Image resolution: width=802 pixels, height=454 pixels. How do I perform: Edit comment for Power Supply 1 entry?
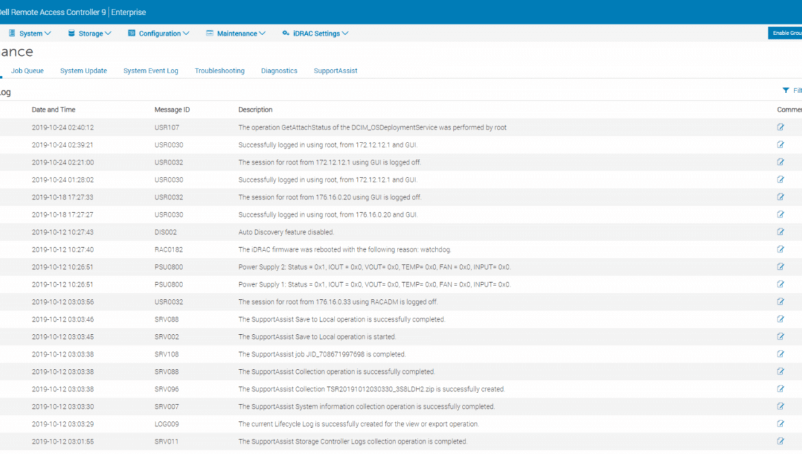pyautogui.click(x=781, y=284)
